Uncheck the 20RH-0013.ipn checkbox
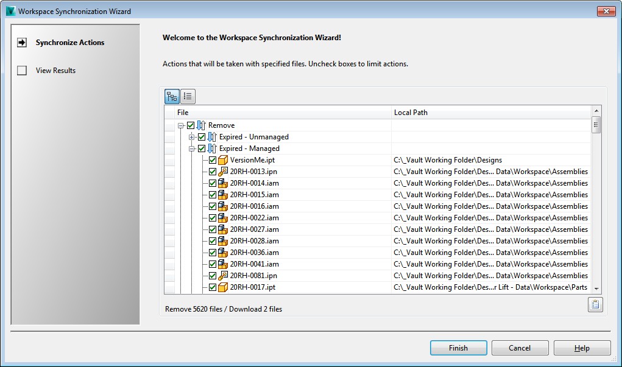The image size is (622, 367). 213,172
